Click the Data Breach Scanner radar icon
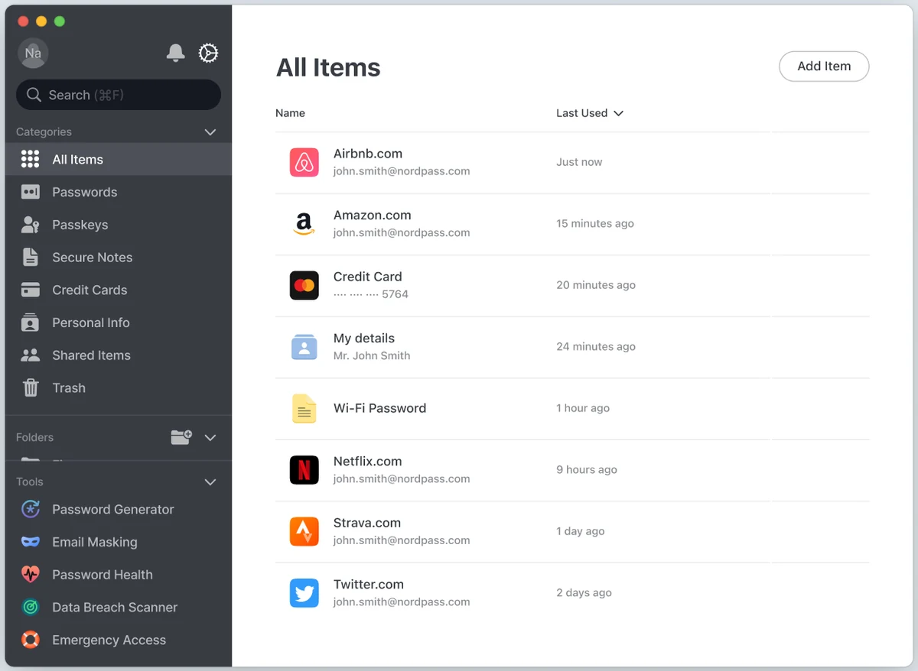 pyautogui.click(x=30, y=607)
